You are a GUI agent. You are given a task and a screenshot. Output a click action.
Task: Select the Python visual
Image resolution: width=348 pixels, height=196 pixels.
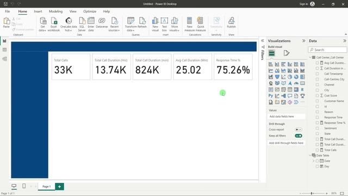[271, 96]
